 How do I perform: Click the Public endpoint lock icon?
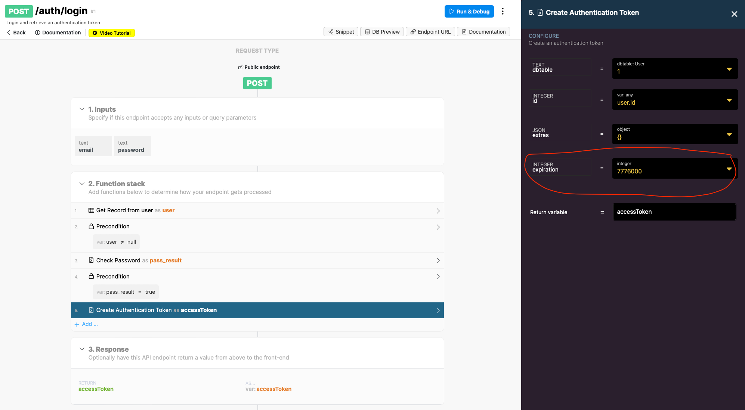point(241,67)
